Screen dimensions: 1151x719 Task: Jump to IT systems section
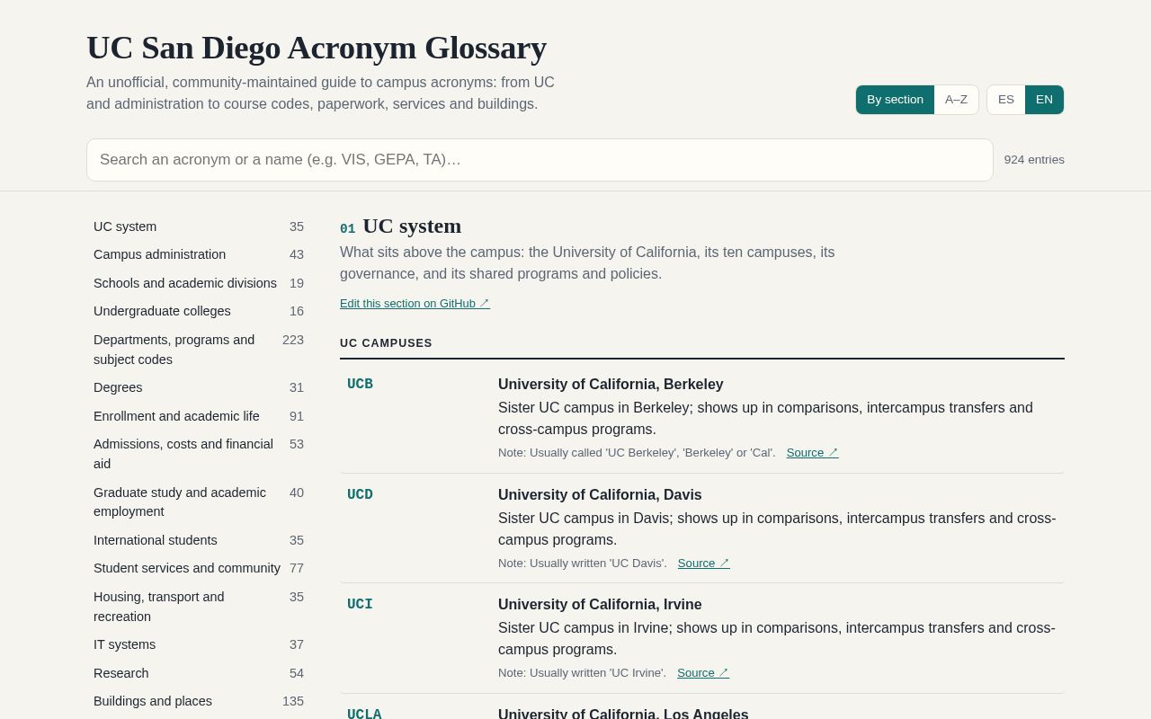pos(199,644)
